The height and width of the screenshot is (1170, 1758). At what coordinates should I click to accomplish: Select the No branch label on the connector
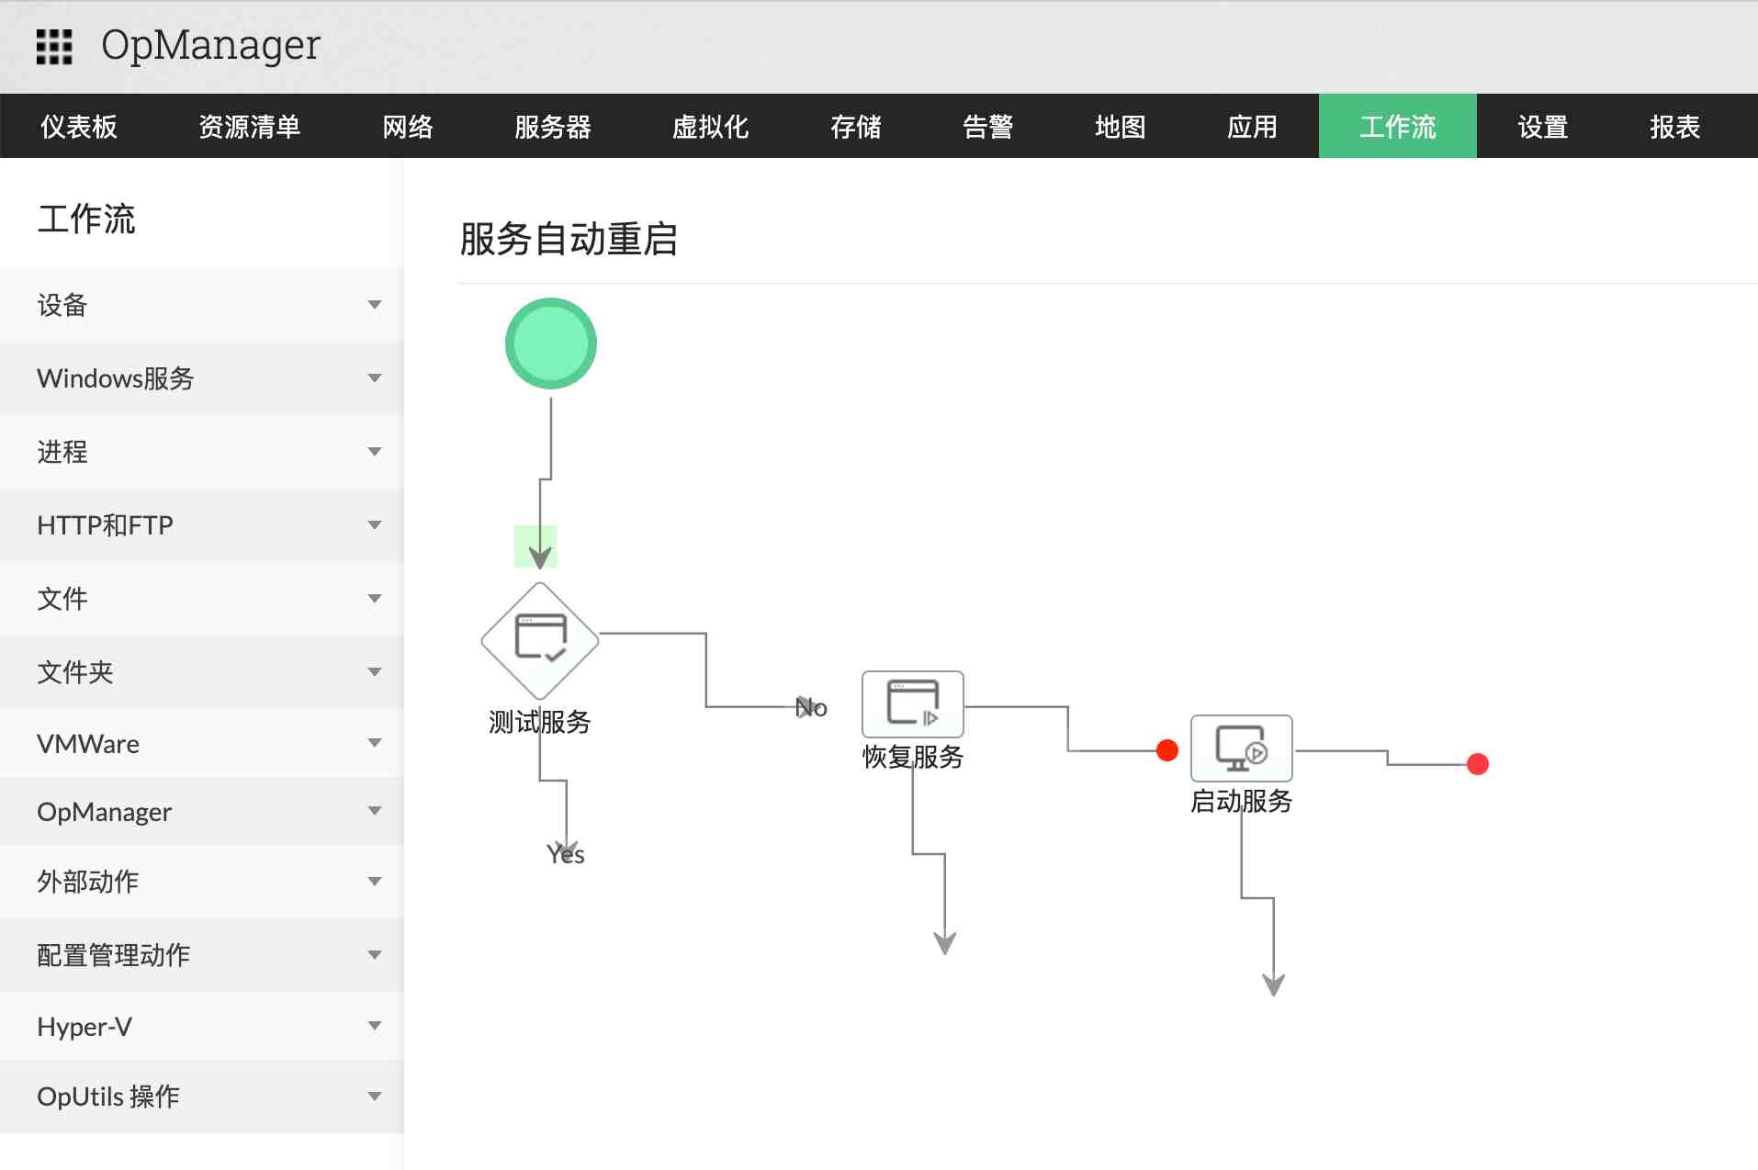pos(810,707)
